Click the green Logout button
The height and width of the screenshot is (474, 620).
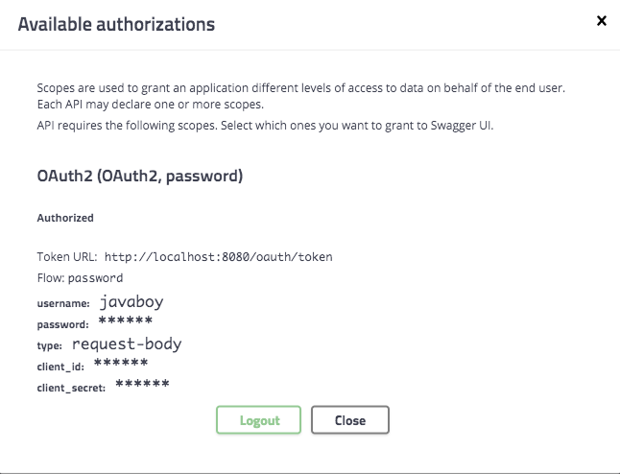[258, 420]
